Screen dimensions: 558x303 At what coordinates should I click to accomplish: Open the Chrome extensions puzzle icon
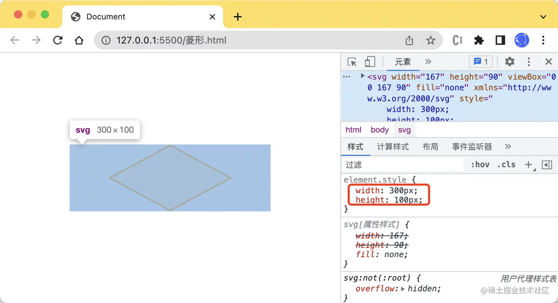(x=479, y=40)
